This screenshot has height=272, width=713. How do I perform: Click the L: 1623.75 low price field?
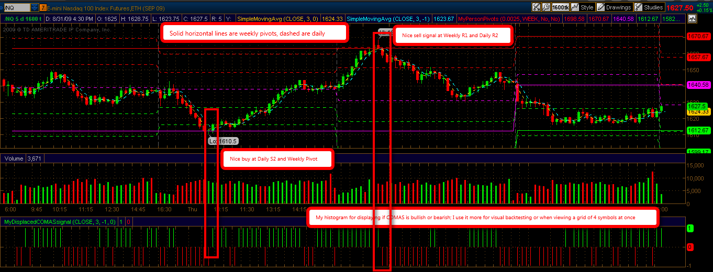(x=168, y=18)
